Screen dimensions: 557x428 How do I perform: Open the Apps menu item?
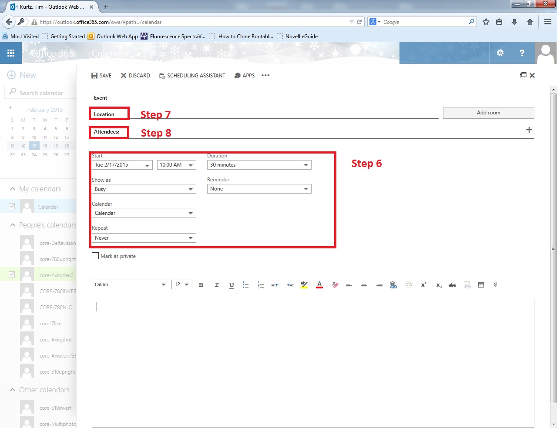click(244, 76)
